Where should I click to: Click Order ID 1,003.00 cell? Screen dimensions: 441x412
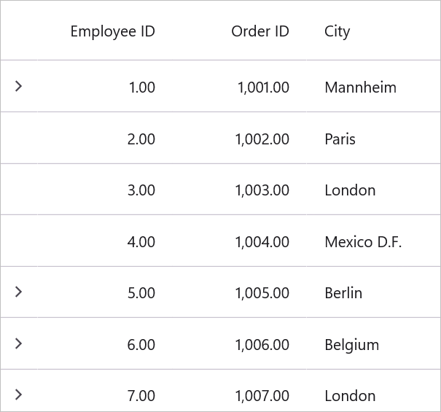(239, 190)
